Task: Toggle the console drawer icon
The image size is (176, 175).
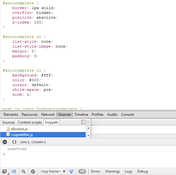Action: point(14,171)
